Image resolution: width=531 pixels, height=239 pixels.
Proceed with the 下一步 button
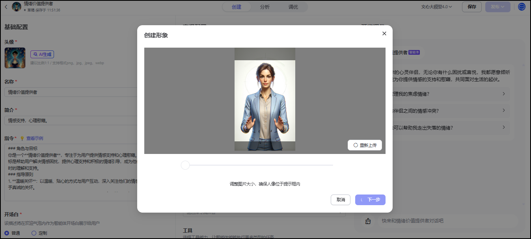point(370,200)
